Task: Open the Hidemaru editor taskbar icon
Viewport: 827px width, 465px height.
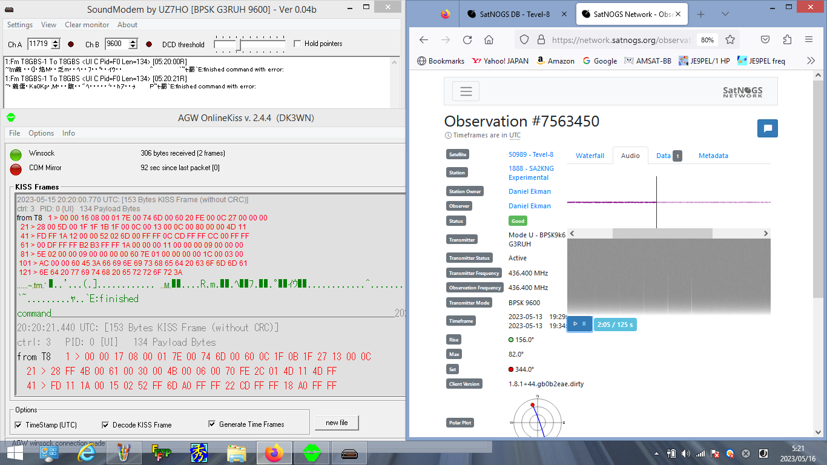Action: pos(199,453)
